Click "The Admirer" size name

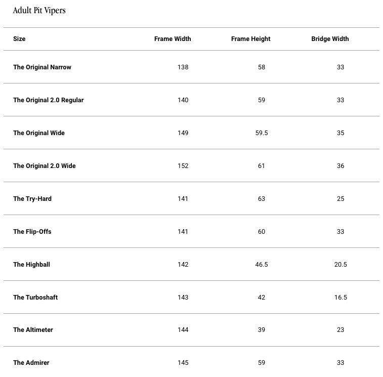[31, 363]
